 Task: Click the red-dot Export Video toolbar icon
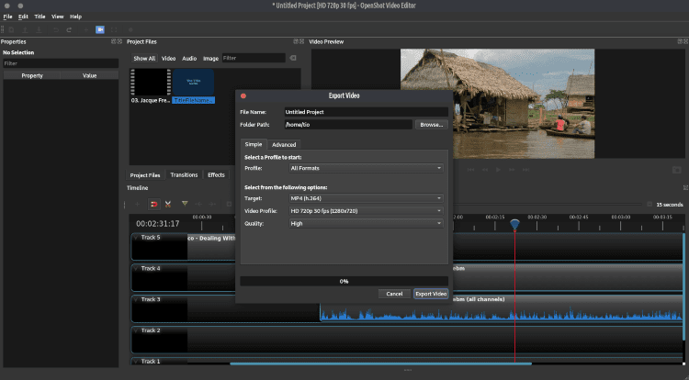pos(130,30)
